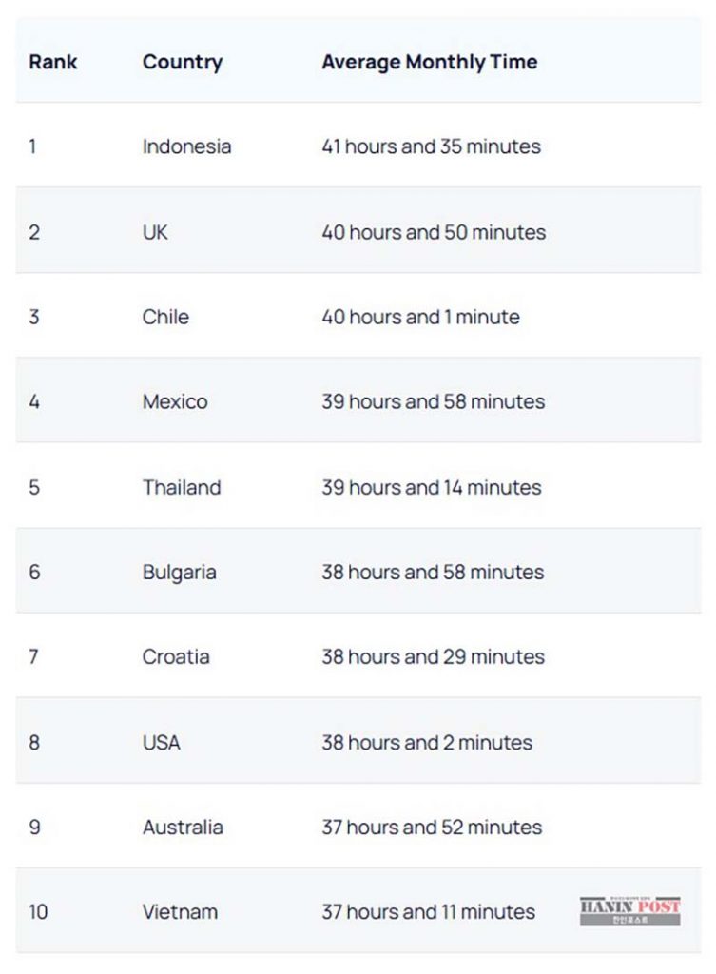Select Mexico in the Country column
Image resolution: width=716 pixels, height=974 pixels.
pos(175,401)
